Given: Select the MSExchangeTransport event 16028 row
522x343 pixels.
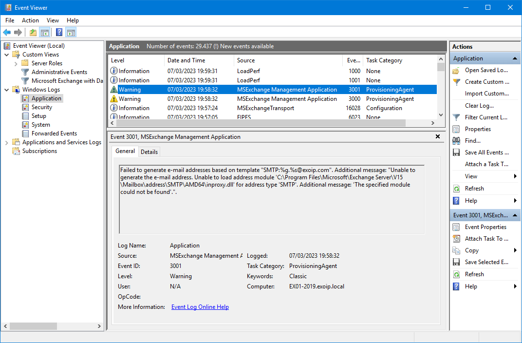Looking at the screenshot, I should click(265, 108).
